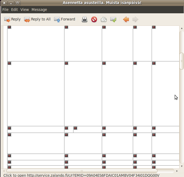Click the vertical scrollbar thumb
Viewport: 184px width, 177px height.
[x=182, y=61]
